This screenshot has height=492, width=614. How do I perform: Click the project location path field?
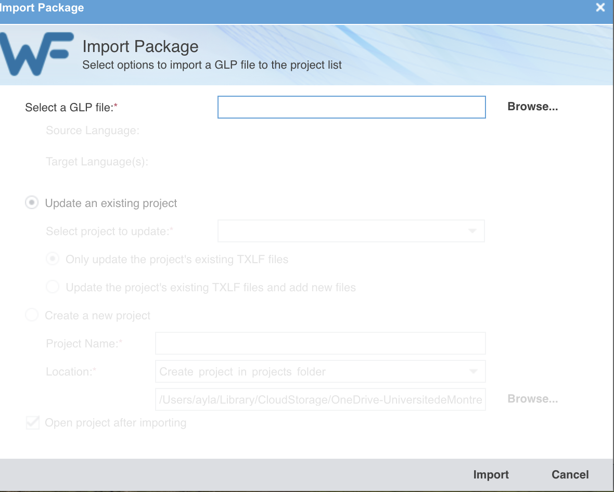(321, 399)
